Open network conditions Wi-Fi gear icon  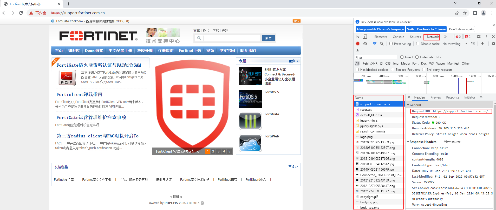point(473,44)
